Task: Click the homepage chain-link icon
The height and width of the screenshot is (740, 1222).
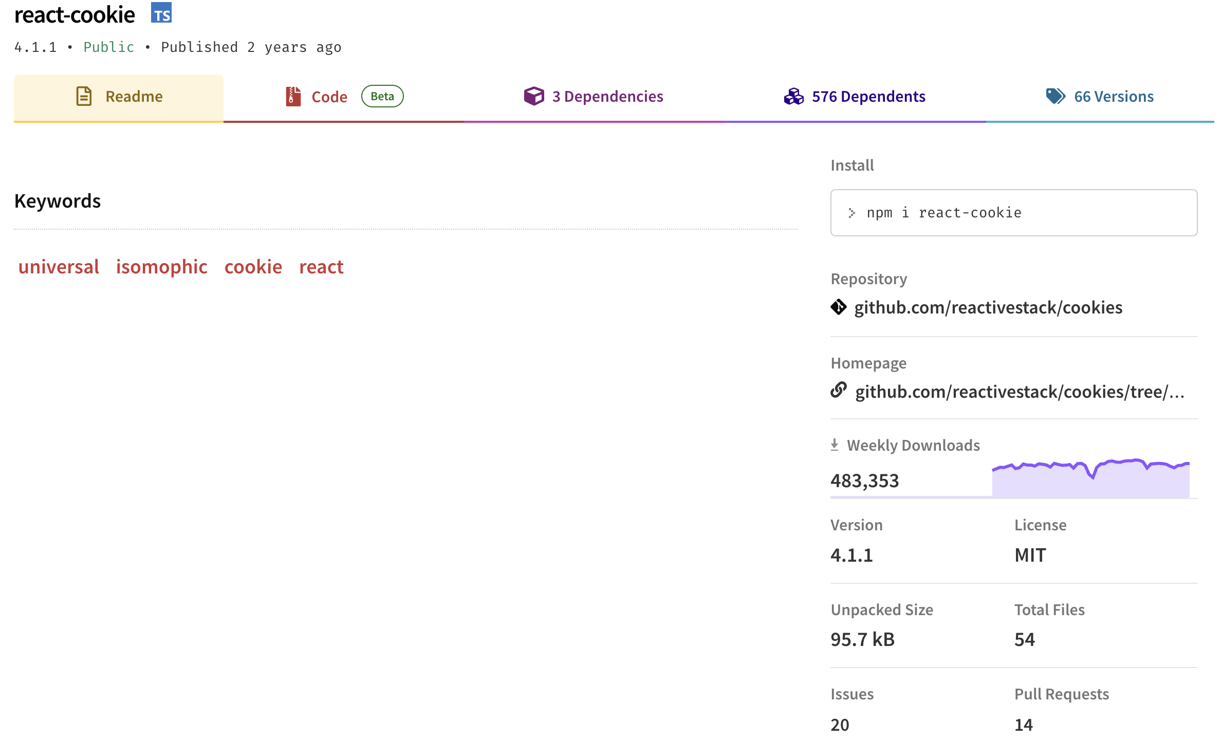Action: (x=839, y=391)
